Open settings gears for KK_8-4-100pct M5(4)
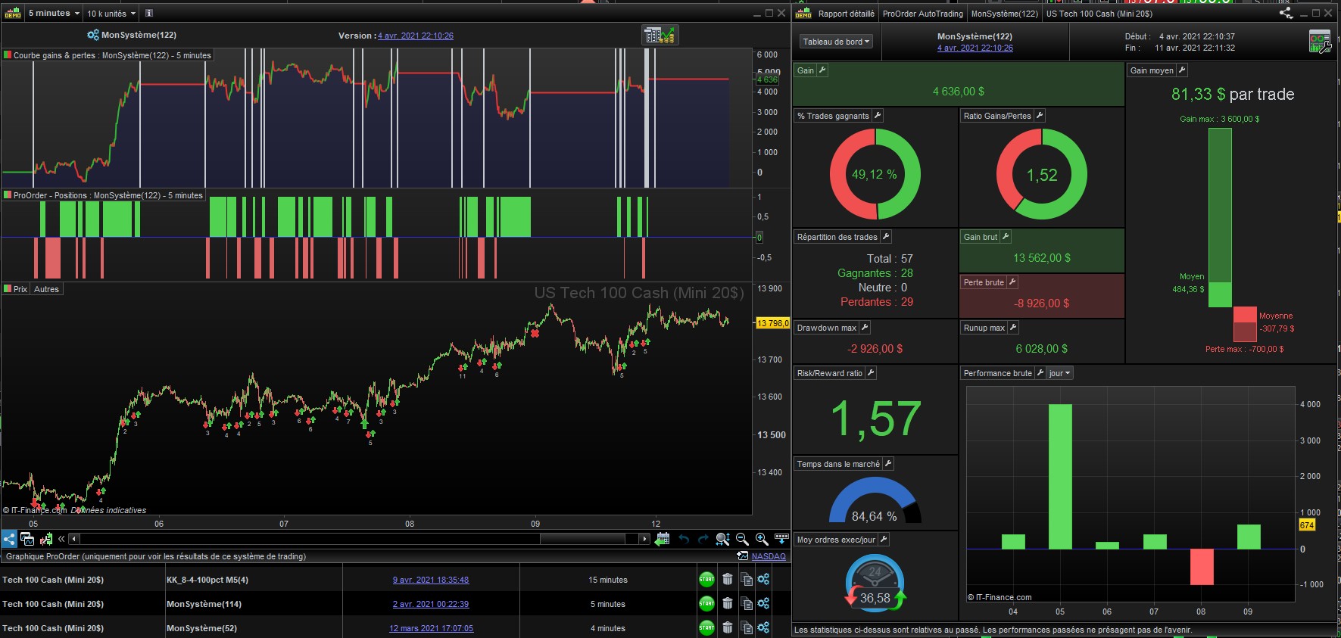This screenshot has height=638, width=1341. click(x=763, y=580)
